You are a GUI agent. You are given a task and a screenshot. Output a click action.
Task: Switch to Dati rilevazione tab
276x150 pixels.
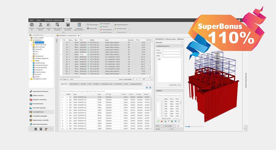tap(74, 84)
